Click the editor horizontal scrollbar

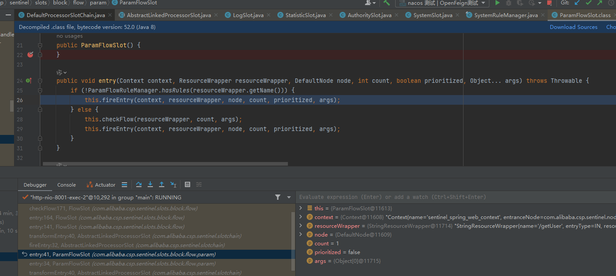165,164
